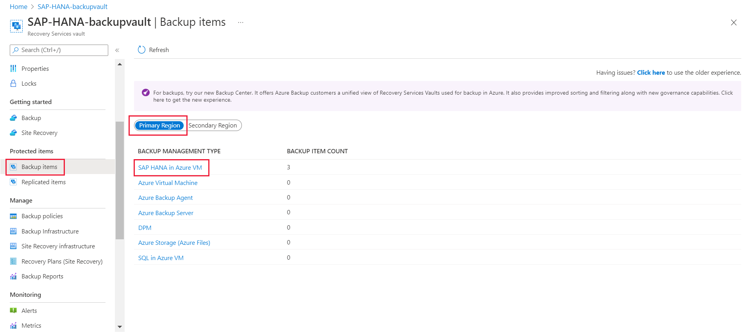Click the Refresh icon in toolbar

point(141,50)
